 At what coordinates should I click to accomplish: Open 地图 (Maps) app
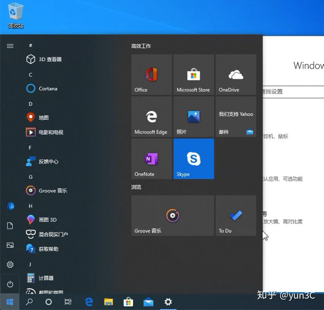(37, 118)
